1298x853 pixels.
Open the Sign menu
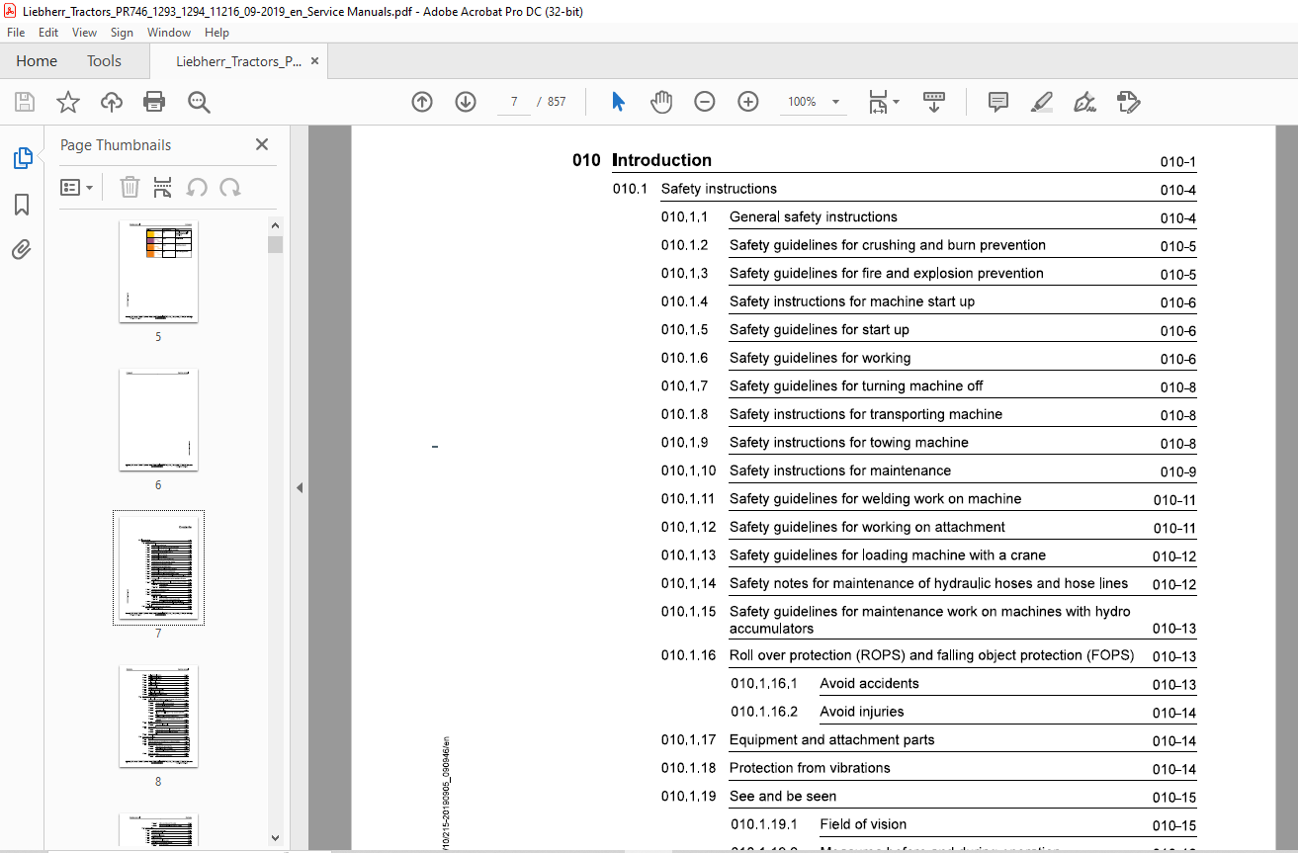[122, 33]
